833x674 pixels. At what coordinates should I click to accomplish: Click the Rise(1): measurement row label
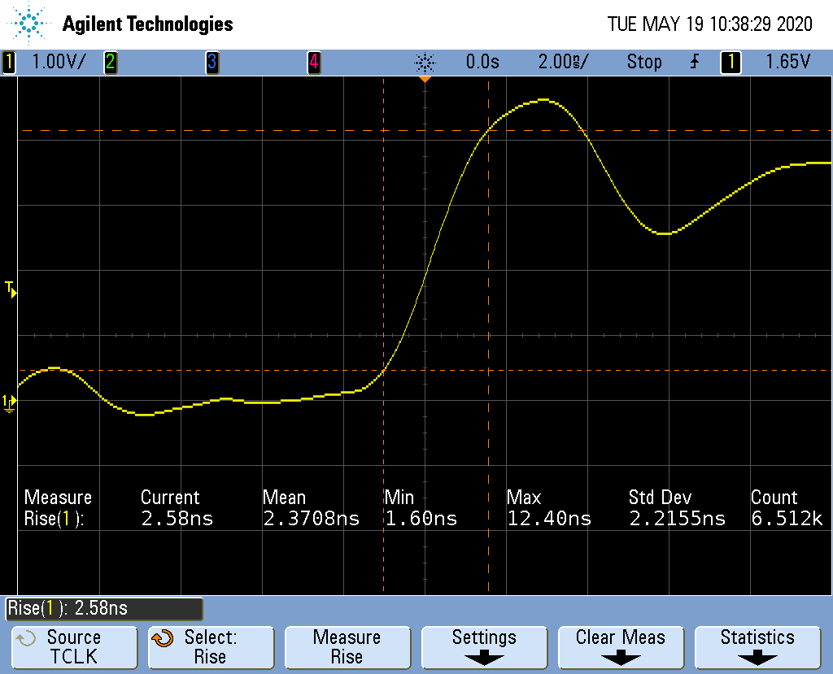pos(55,519)
